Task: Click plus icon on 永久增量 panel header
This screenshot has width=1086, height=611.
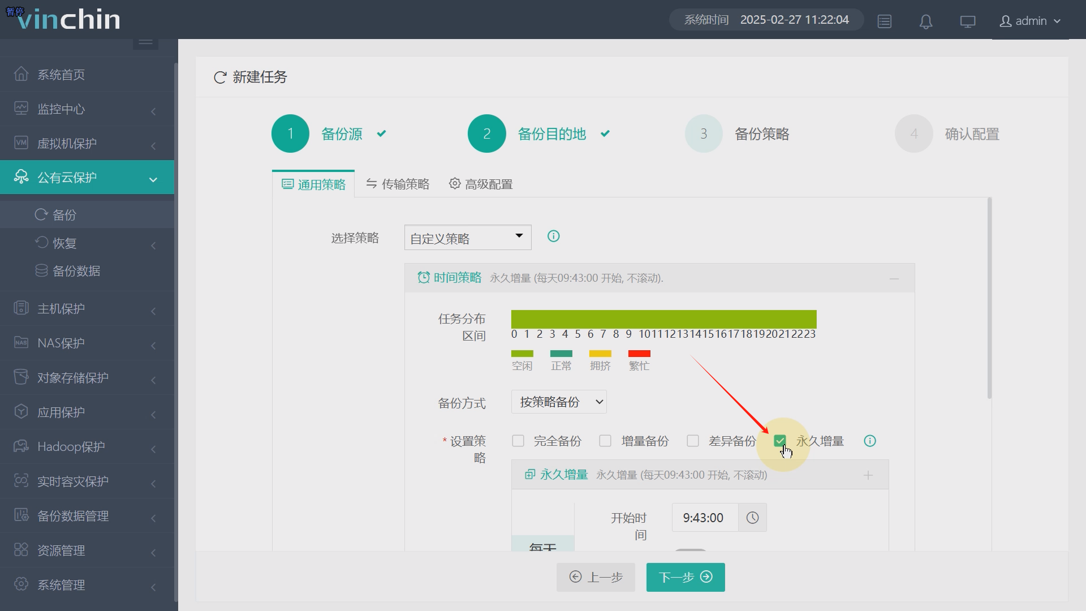Action: 868,475
